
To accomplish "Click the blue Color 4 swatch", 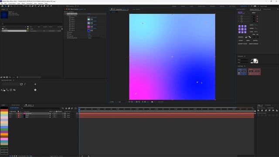I will [x=88, y=31].
